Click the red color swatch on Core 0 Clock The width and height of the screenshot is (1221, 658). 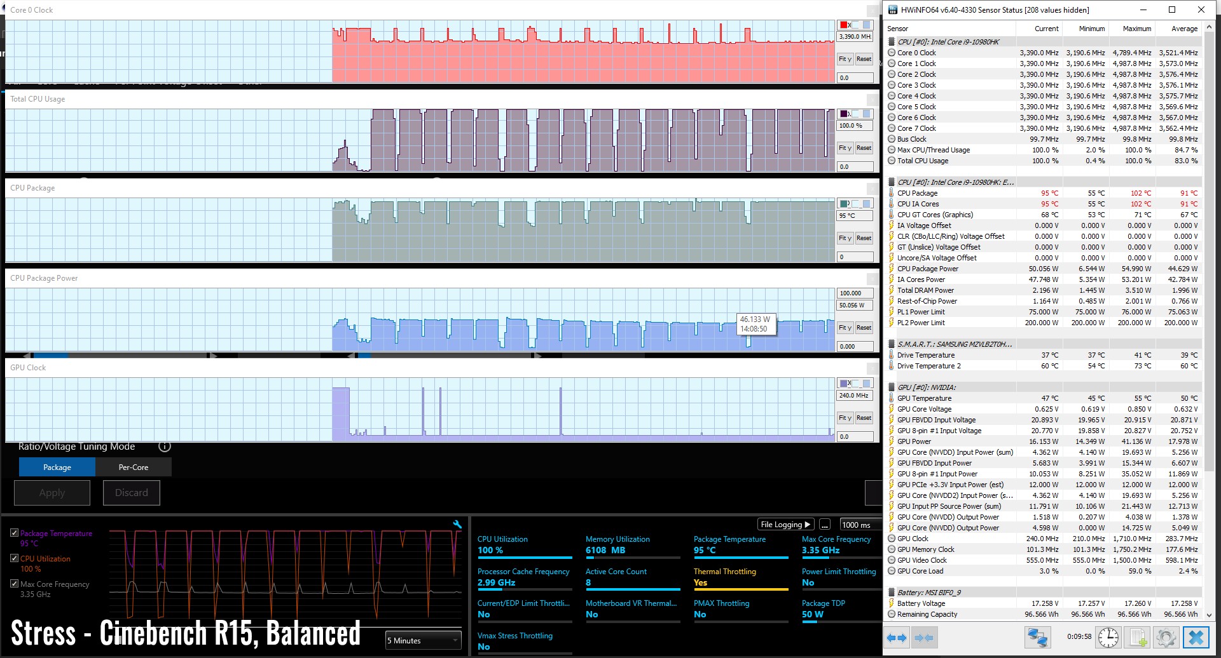click(x=844, y=25)
